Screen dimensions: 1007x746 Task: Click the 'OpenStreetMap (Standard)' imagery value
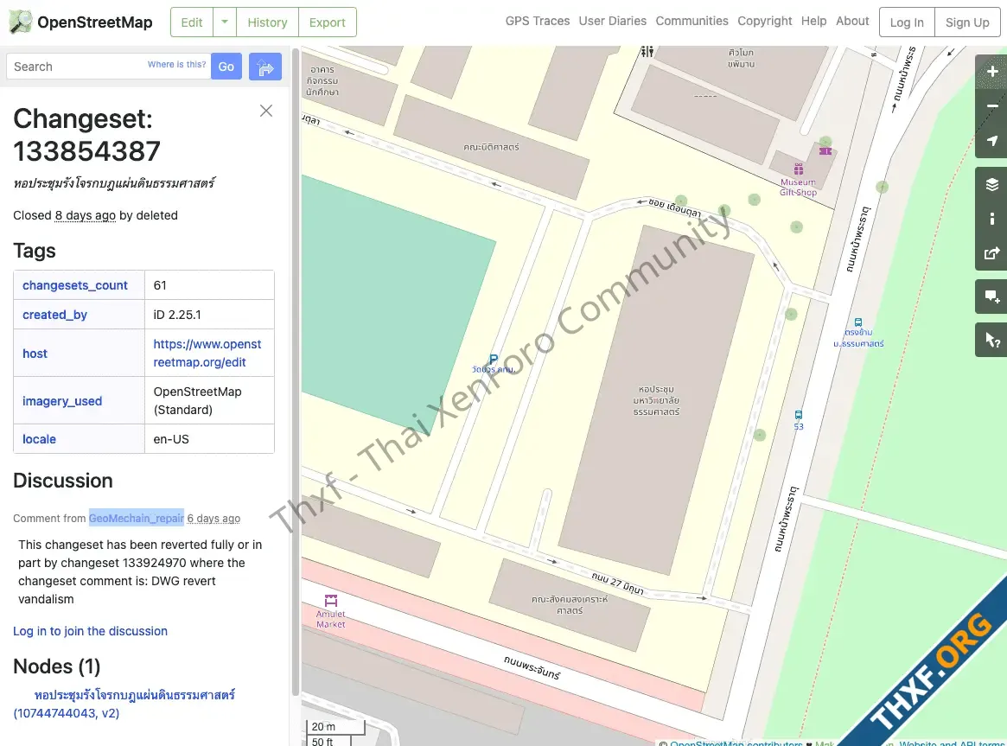pyautogui.click(x=198, y=400)
